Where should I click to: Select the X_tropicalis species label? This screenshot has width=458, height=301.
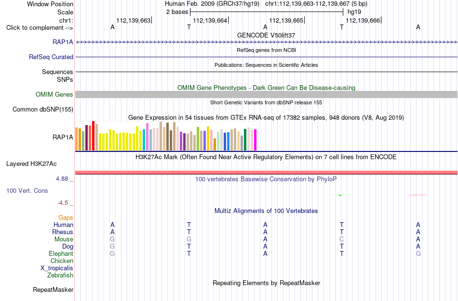[57, 268]
